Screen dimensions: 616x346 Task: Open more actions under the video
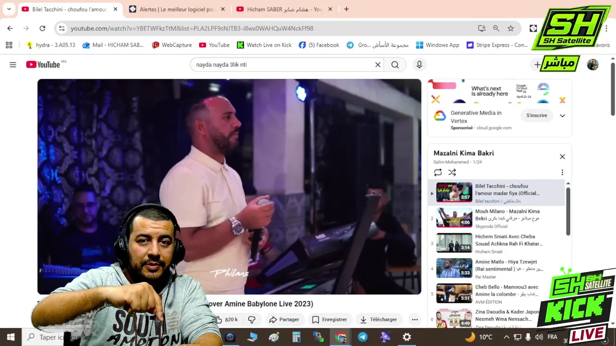tap(414, 320)
